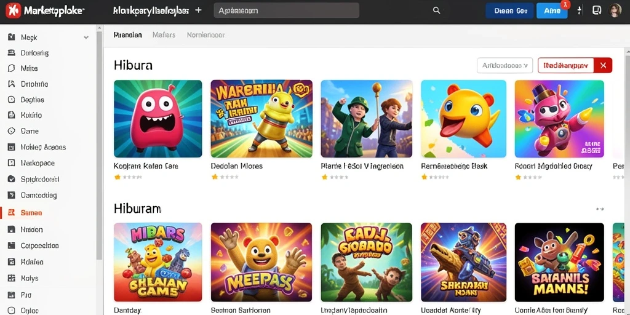This screenshot has height=315, width=630.
Task: Click the Narkopece sidebar icon
Action: pos(12,163)
